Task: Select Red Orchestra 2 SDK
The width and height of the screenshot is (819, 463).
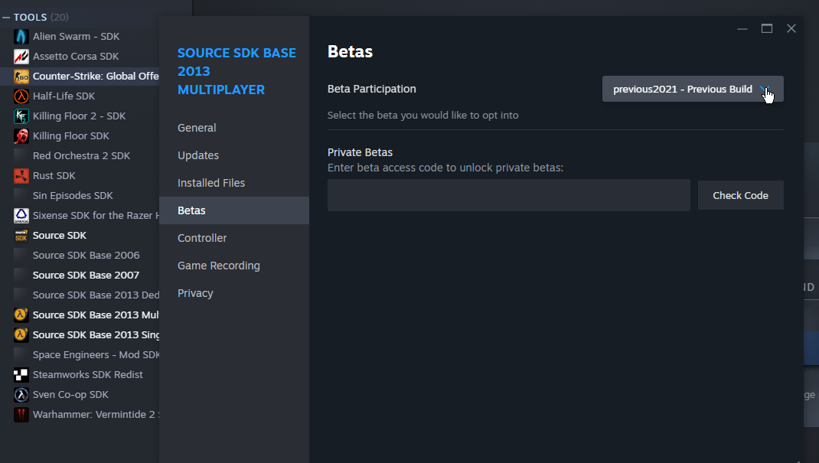Action: 81,155
